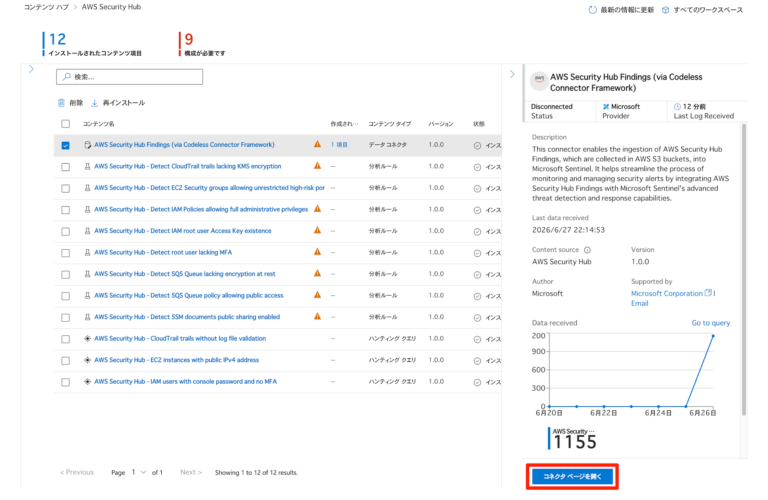This screenshot has width=768, height=500.
Task: Expand the left filter pane chevron
Action: (x=31, y=69)
